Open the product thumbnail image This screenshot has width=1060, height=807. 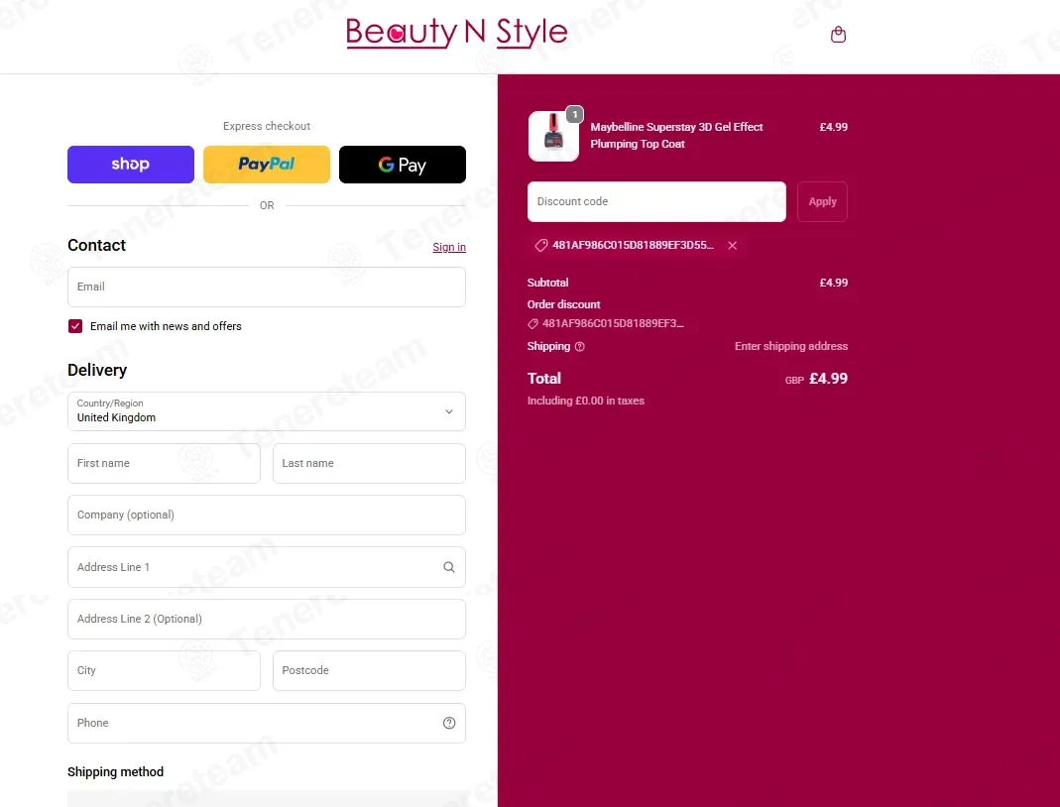(553, 136)
